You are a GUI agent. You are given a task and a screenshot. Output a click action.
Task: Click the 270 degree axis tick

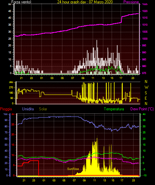(x=11, y=88)
